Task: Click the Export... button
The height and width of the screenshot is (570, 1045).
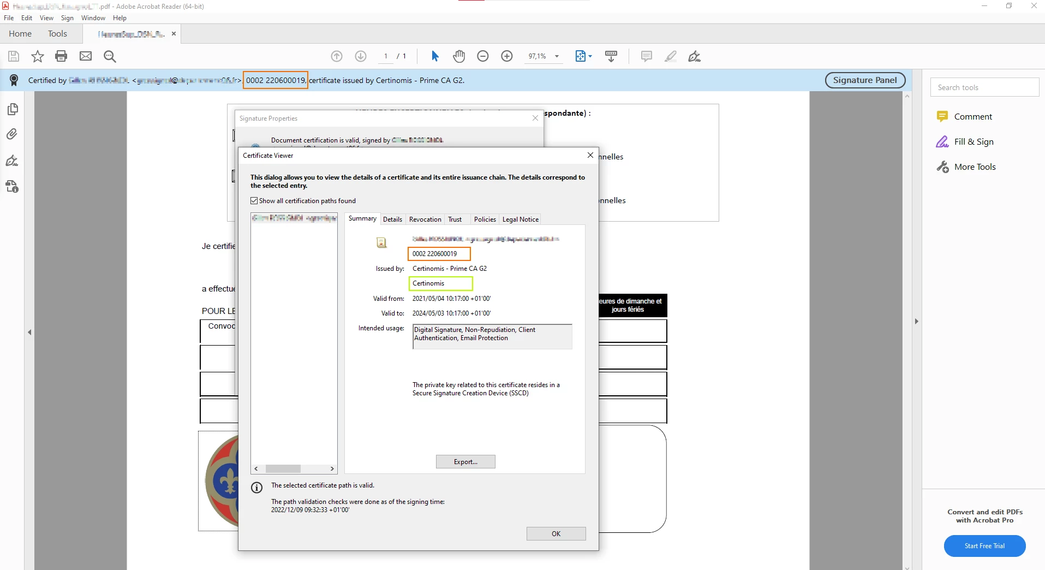Action: coord(465,462)
